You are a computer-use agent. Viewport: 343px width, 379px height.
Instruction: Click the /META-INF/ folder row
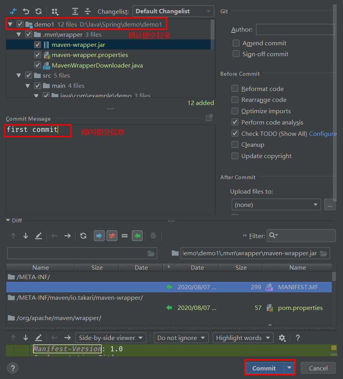(x=169, y=277)
